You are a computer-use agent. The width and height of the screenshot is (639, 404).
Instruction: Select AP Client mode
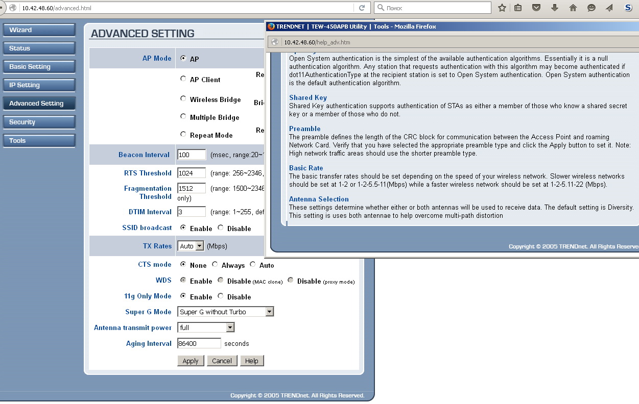183,79
